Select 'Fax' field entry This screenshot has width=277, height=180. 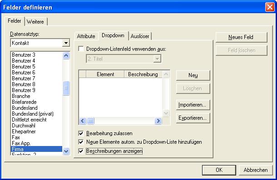(x=36, y=137)
